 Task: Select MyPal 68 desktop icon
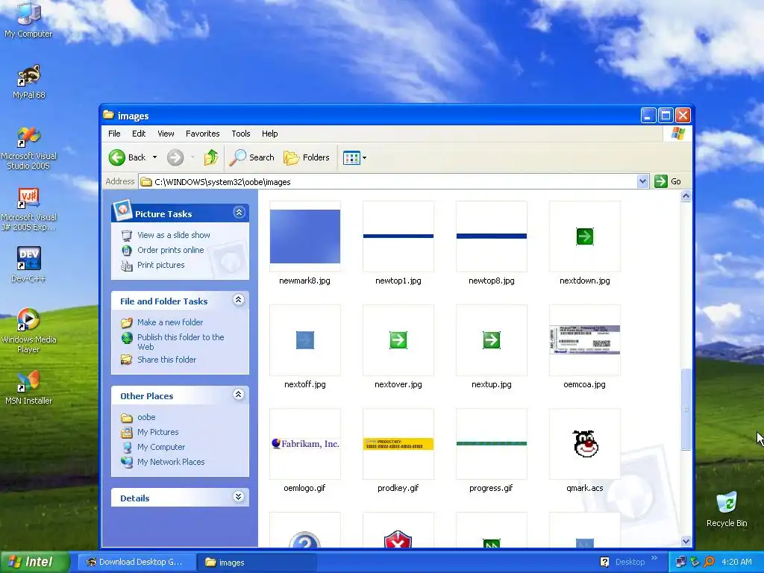(29, 82)
